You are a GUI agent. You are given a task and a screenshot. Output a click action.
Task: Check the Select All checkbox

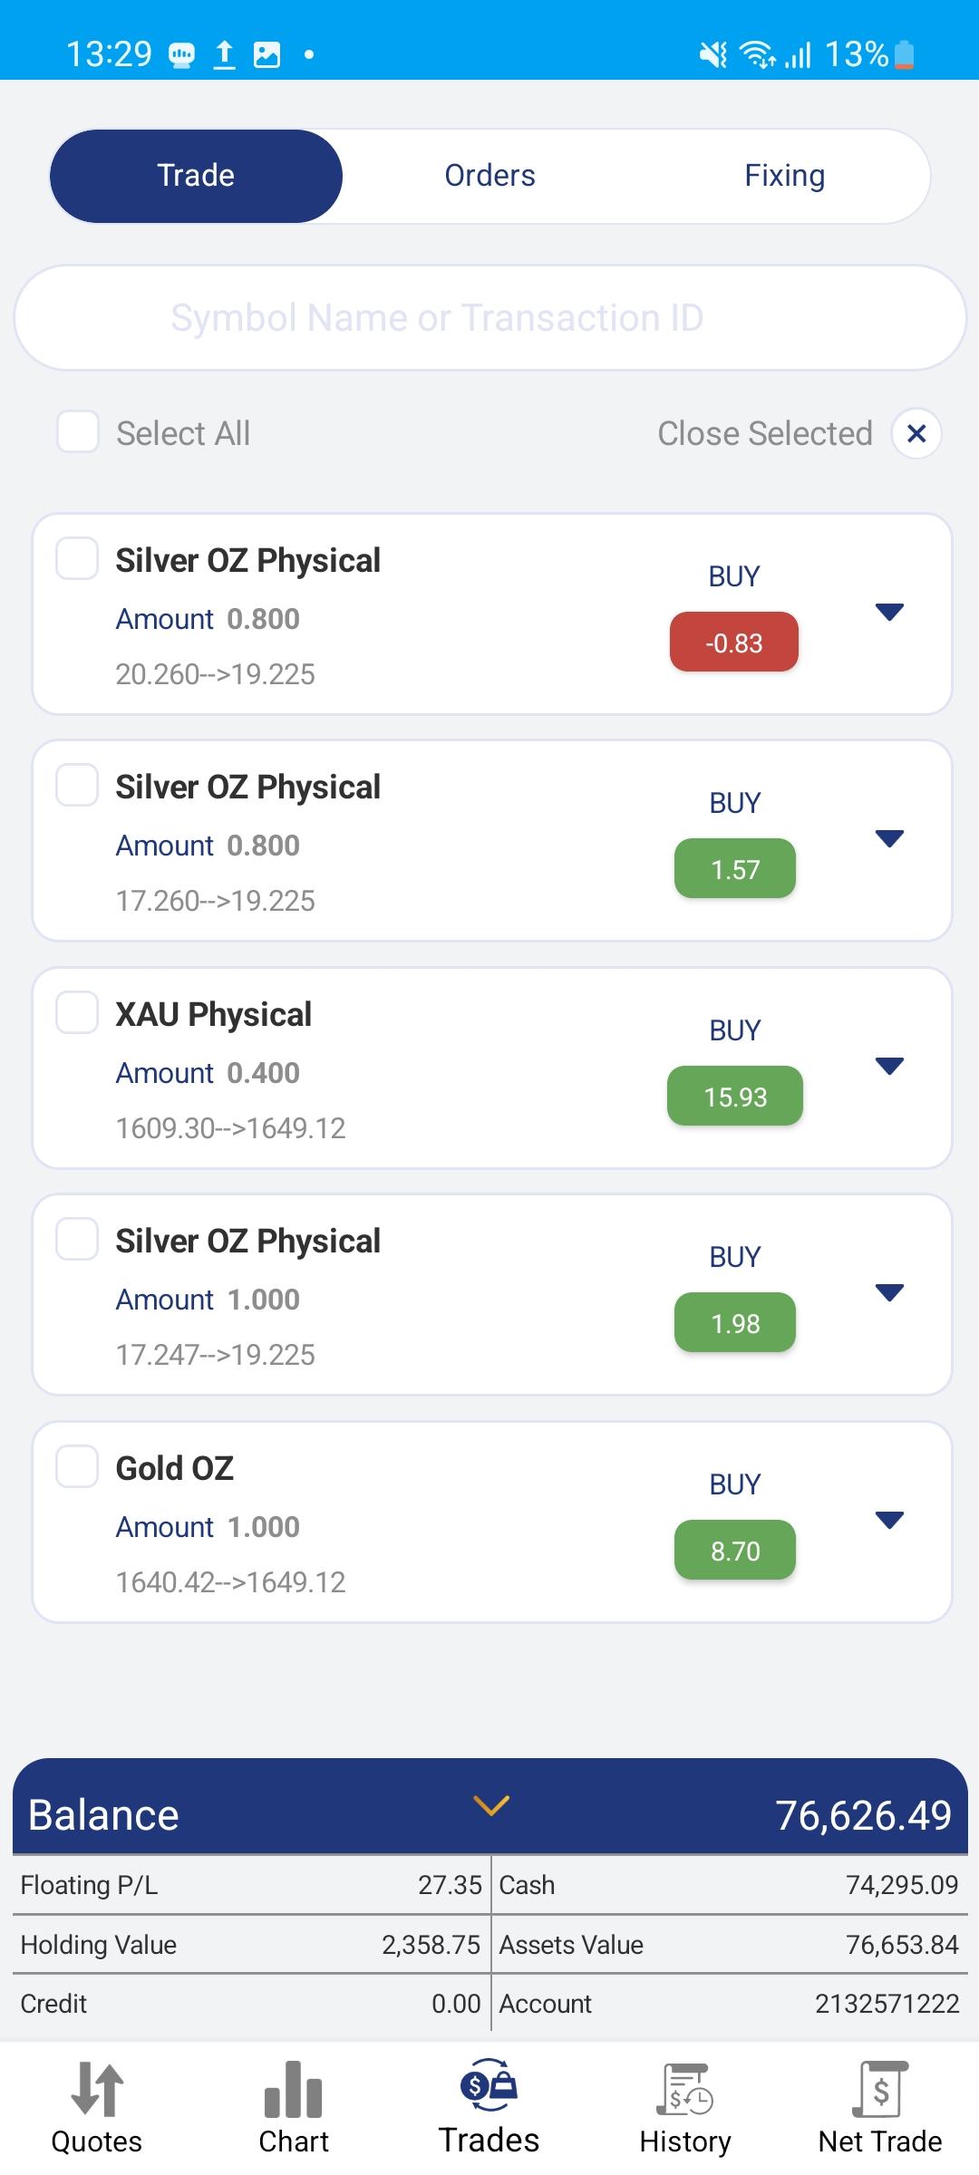point(78,431)
